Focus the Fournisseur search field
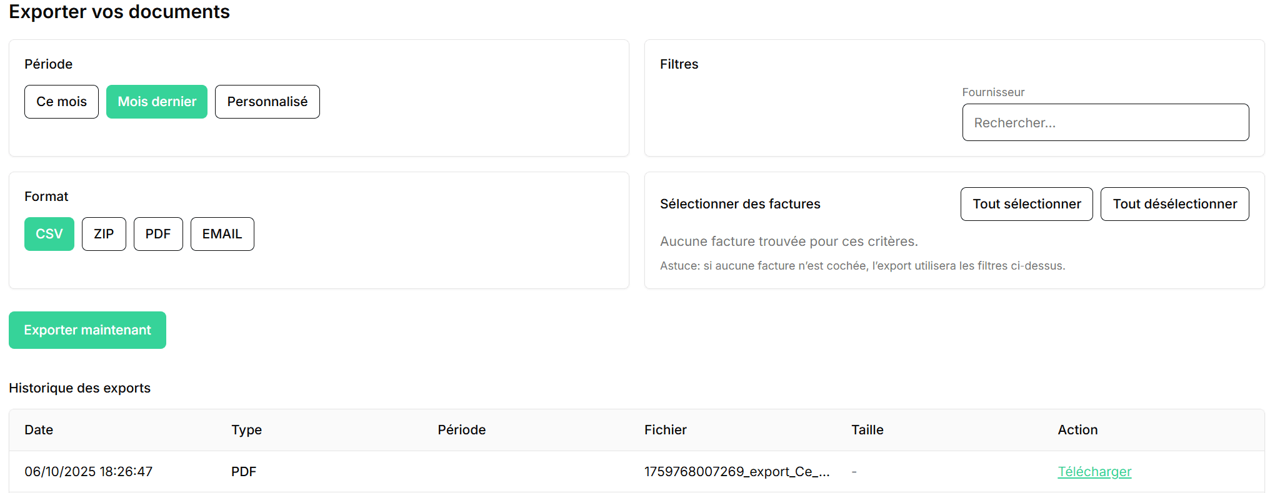1270x493 pixels. (1106, 122)
